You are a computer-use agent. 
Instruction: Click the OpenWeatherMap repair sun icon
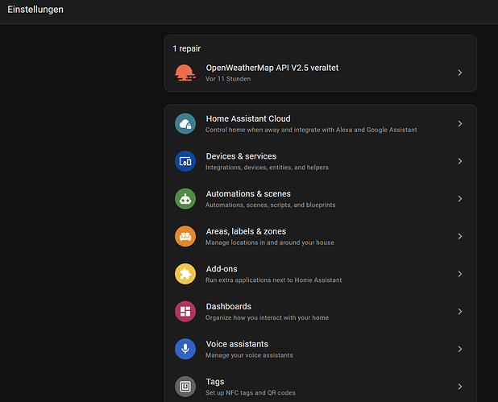click(185, 73)
